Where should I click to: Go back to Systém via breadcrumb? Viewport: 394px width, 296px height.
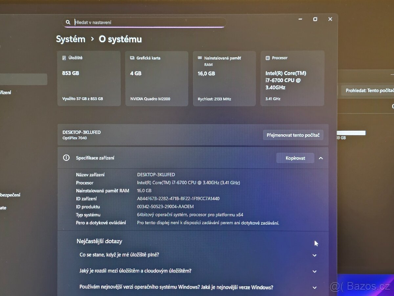click(x=71, y=39)
